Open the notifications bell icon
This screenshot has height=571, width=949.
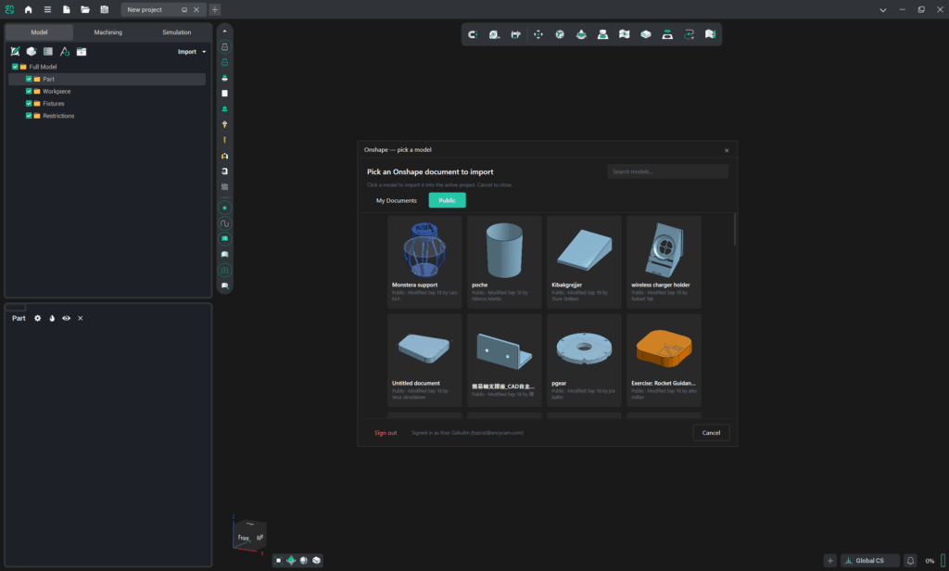coord(910,561)
